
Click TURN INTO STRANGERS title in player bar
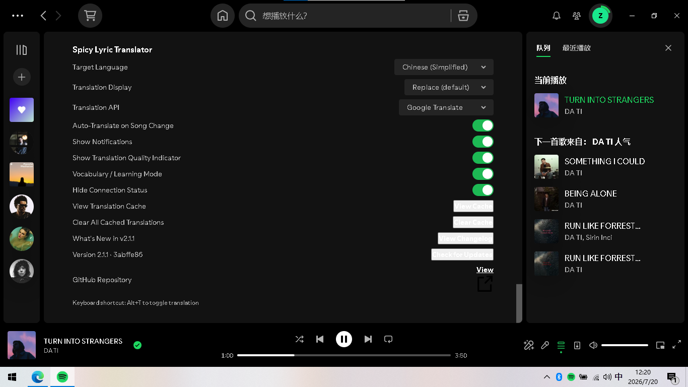[x=83, y=341]
